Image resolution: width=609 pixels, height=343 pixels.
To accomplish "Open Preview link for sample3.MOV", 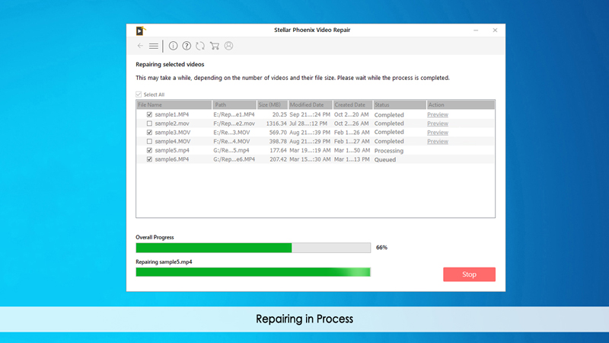I will click(x=438, y=133).
